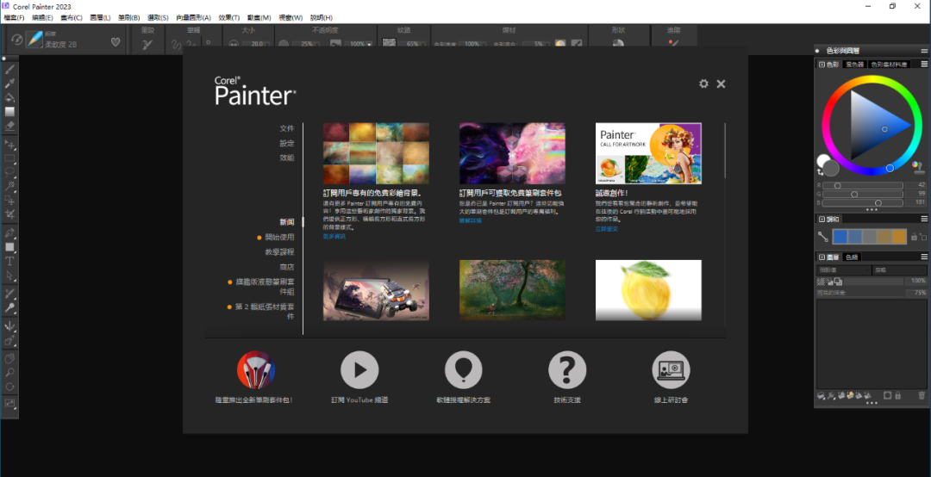Switch to the 色頻 tab
Screen dimensions: 931x477
pos(852,257)
